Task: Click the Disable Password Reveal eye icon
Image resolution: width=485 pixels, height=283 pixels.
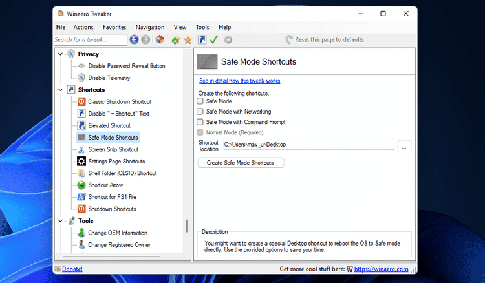Action: [81, 66]
